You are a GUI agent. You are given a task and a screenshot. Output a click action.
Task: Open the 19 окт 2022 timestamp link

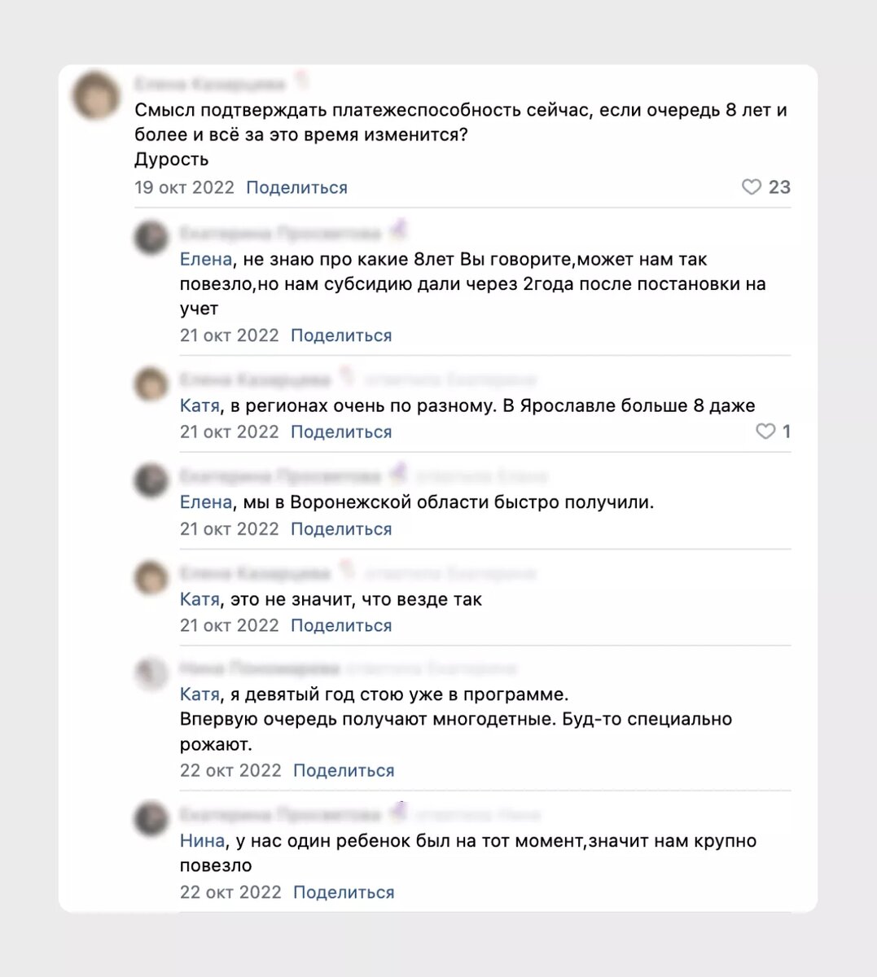pos(183,187)
